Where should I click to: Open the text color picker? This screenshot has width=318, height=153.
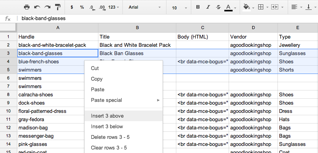pyautogui.click(x=231, y=7)
